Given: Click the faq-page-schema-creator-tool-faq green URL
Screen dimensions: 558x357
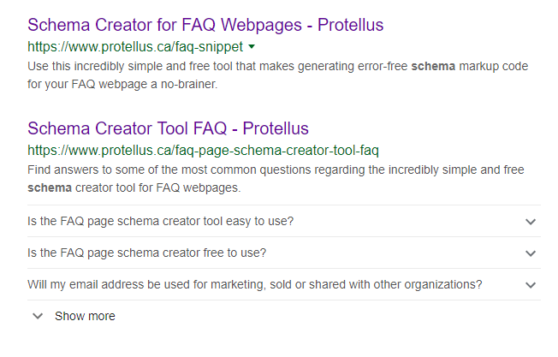Looking at the screenshot, I should 203,150.
